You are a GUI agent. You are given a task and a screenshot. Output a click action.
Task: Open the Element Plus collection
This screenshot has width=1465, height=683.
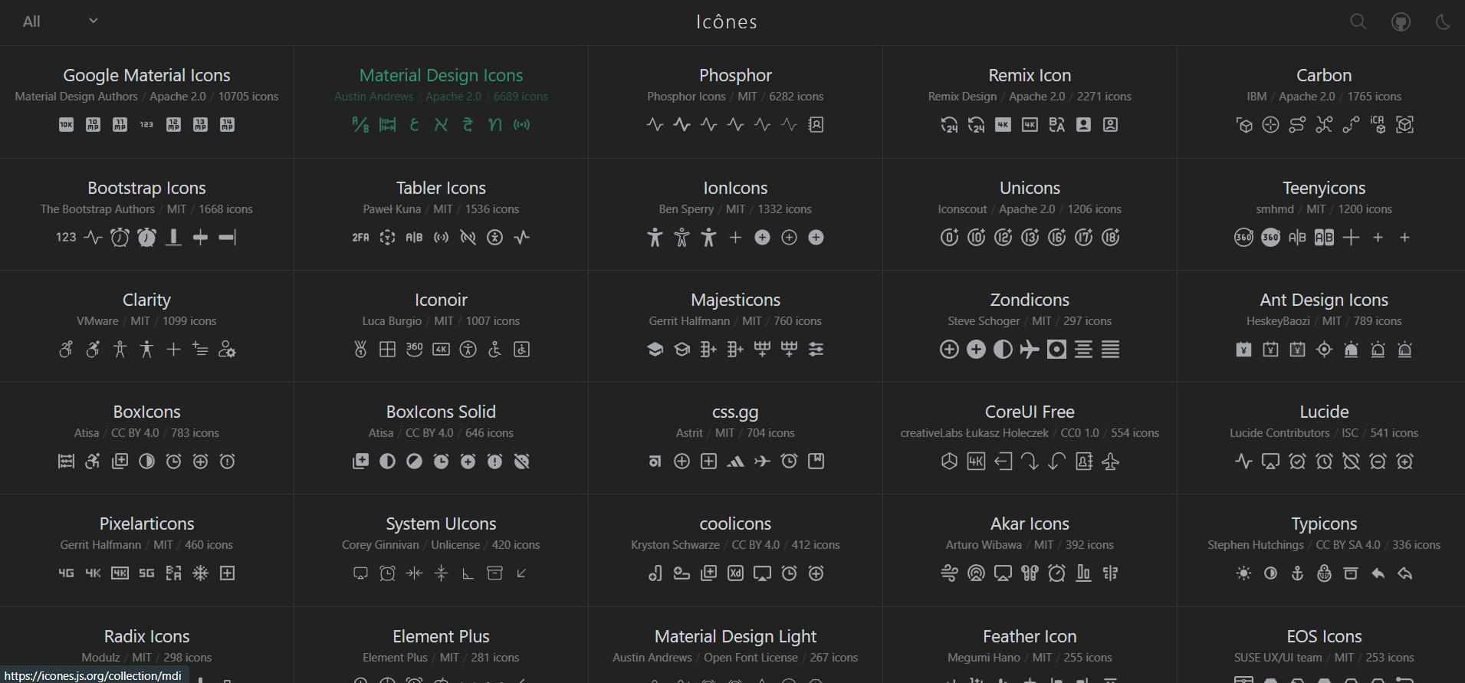pos(441,645)
